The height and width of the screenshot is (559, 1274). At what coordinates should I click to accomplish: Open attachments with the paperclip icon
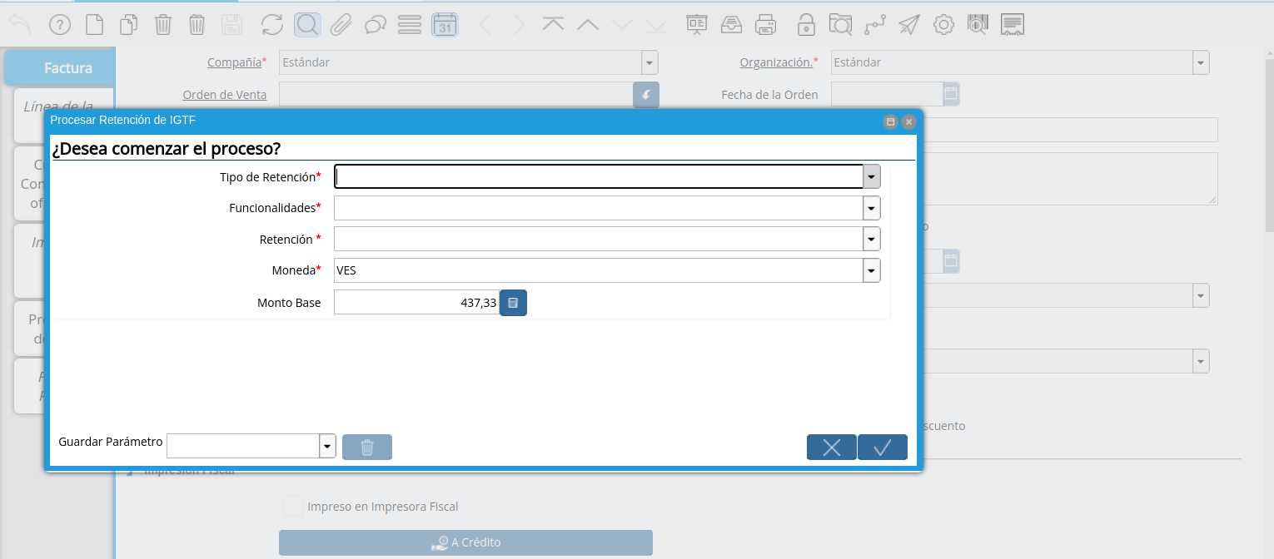pos(341,25)
